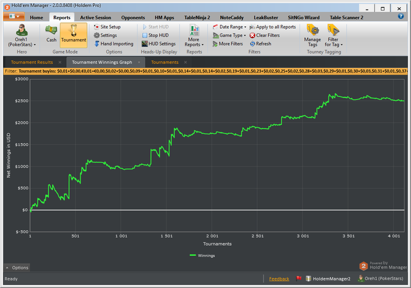Viewport: 411px width, 288px height.
Task: Click the red flag status icon
Action: [x=298, y=278]
